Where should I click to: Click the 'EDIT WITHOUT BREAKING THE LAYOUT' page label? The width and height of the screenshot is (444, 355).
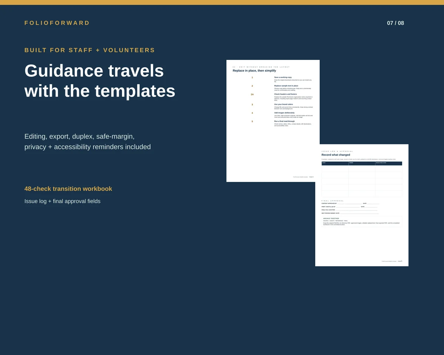pyautogui.click(x=261, y=67)
